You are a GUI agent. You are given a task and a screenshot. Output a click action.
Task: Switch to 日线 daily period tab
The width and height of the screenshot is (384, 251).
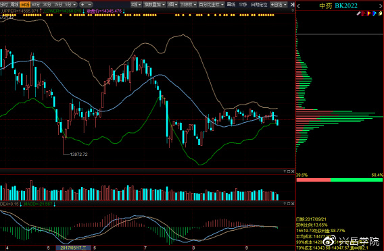tap(25, 5)
